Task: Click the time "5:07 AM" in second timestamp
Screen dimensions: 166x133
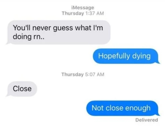Action: [95, 74]
